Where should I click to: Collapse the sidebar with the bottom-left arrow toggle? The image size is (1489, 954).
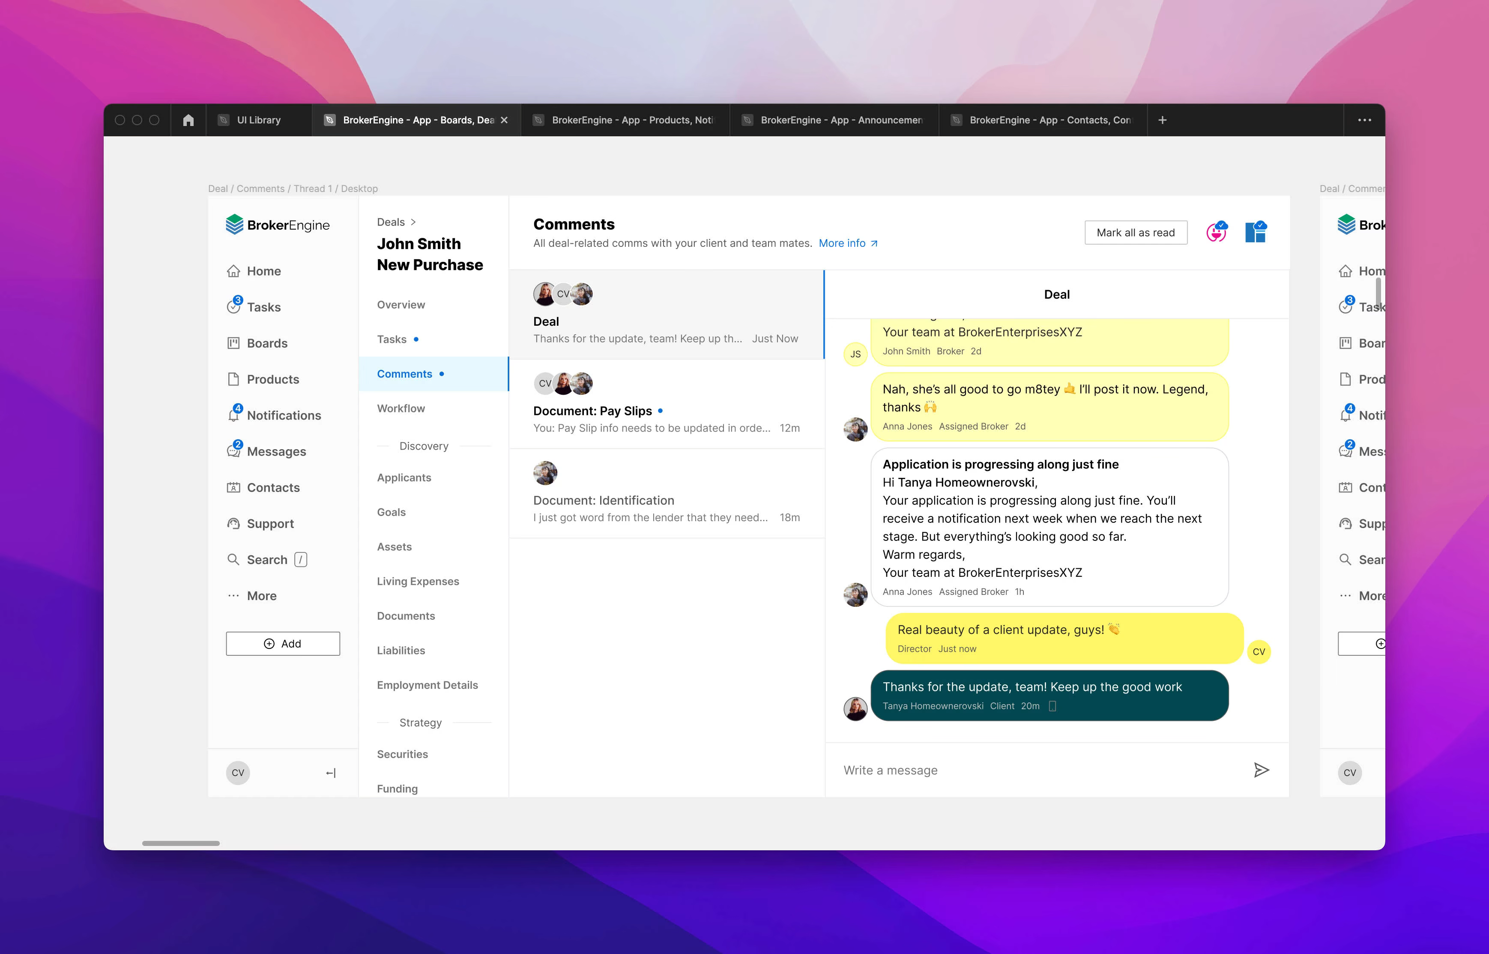point(331,772)
